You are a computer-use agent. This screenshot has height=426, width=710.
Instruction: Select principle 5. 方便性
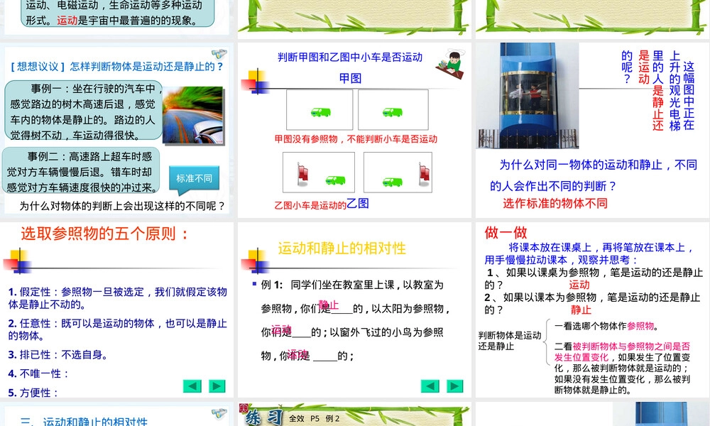pyautogui.click(x=33, y=393)
